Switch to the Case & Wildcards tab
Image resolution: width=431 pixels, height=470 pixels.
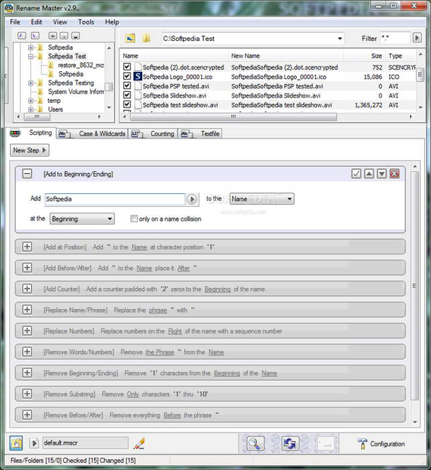pos(92,134)
